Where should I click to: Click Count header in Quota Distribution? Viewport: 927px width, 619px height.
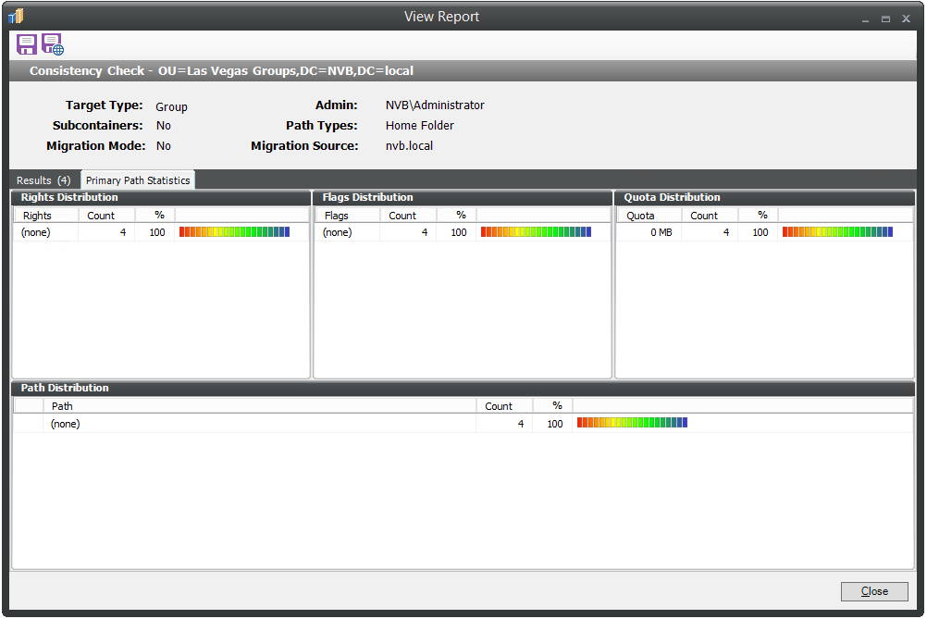click(x=710, y=216)
